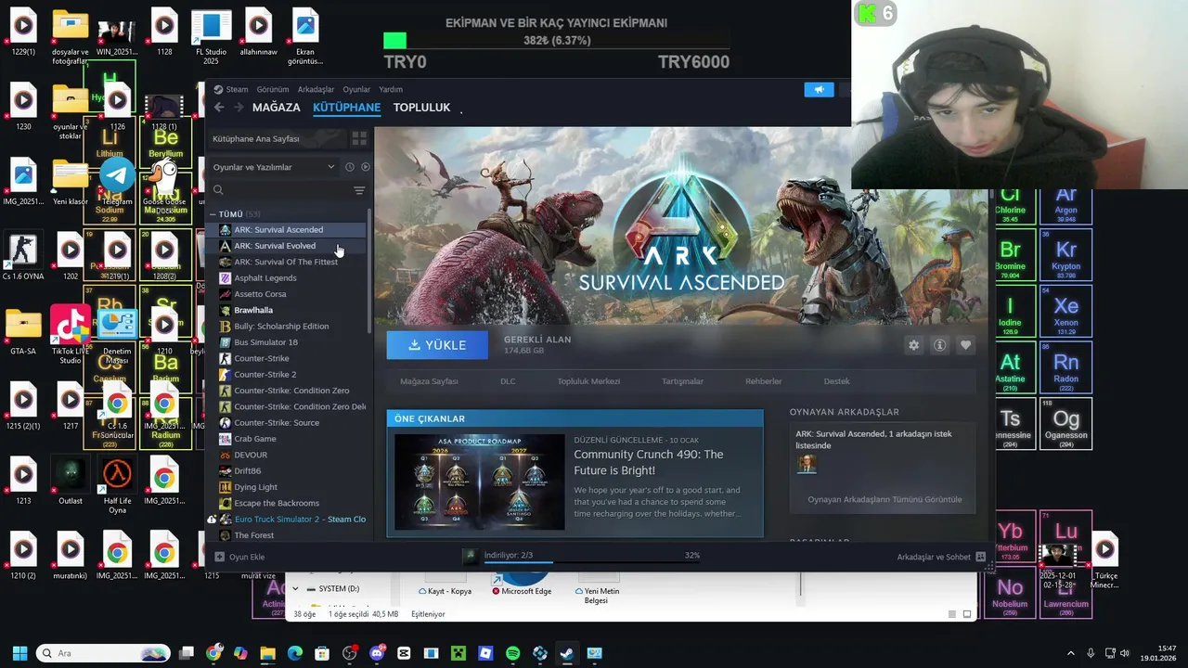Select Crab Game in library
Screen dimensions: 1188x668
[x=255, y=439]
